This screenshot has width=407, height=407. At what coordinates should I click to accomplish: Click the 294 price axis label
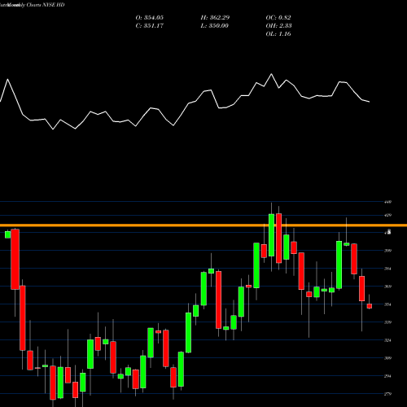pos(387,376)
